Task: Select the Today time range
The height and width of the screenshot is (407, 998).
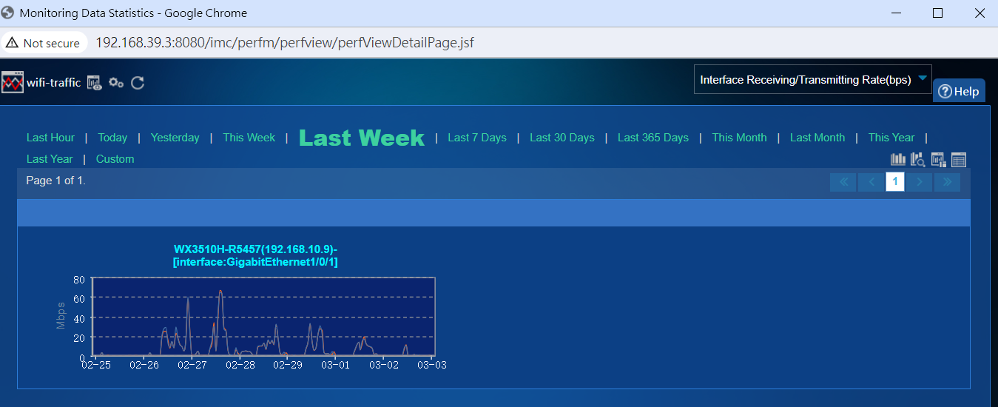Action: coord(112,138)
